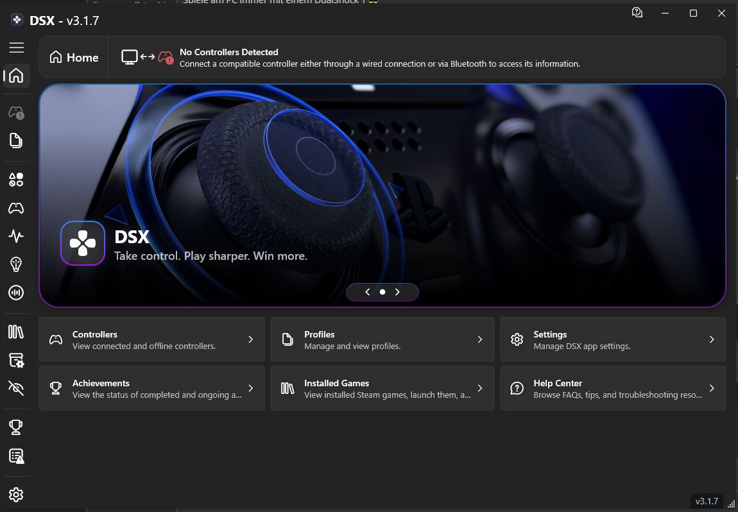Click the DSX logo tile on the banner
The height and width of the screenshot is (512, 738).
(x=83, y=243)
